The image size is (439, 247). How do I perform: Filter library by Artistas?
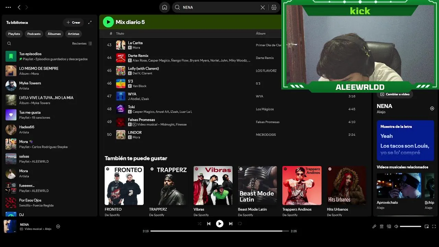[73, 34]
